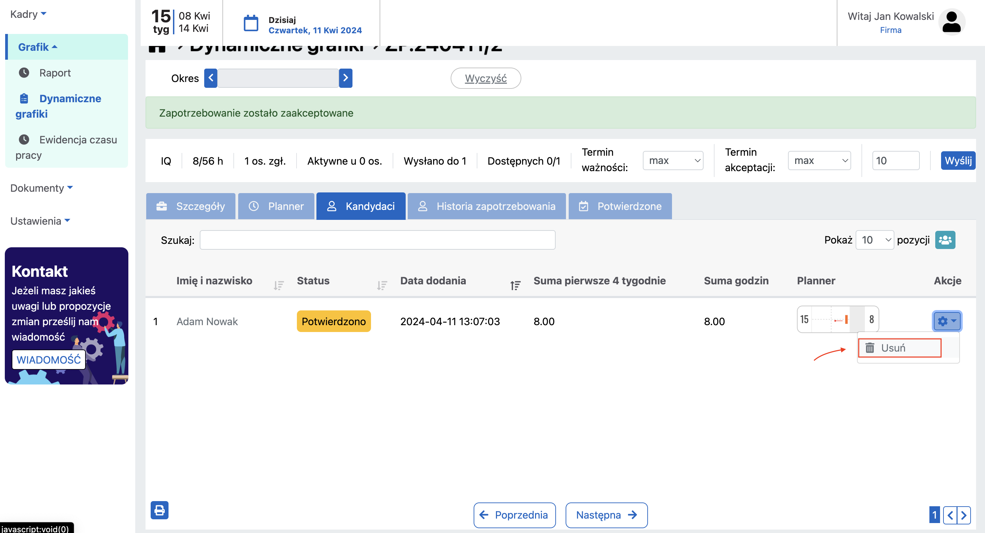This screenshot has height=533, width=985.
Task: Open Ewidencja czasu pracy sidebar item
Action: [66, 147]
